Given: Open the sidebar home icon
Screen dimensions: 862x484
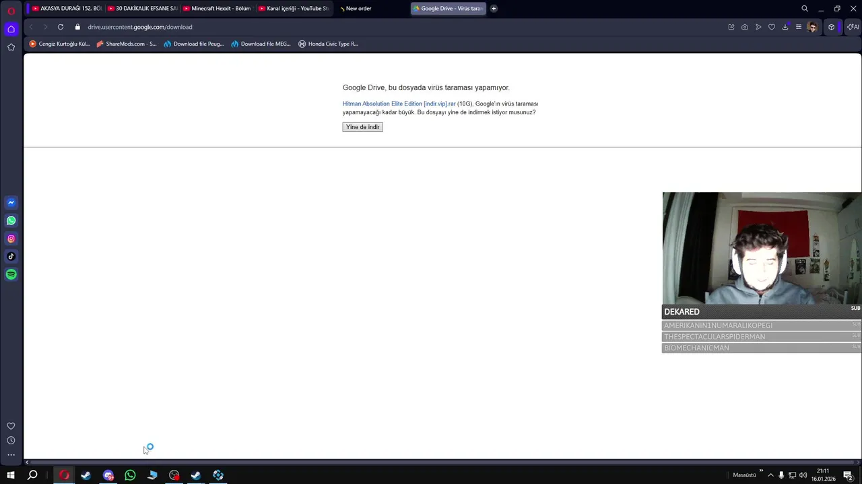Looking at the screenshot, I should [11, 29].
